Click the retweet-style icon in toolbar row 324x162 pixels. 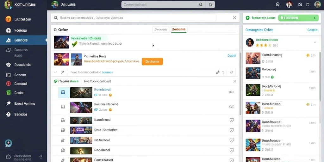tap(231, 72)
